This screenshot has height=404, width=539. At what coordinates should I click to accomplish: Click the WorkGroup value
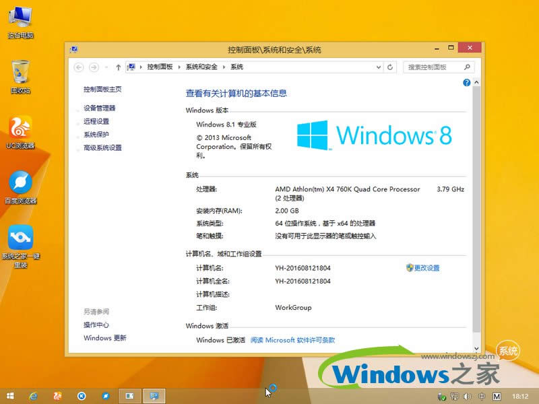click(293, 308)
